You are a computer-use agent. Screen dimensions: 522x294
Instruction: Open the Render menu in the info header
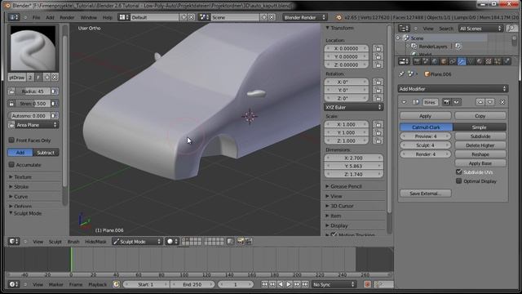[67, 17]
